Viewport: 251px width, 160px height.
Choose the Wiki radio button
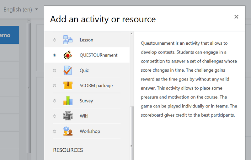(55, 116)
